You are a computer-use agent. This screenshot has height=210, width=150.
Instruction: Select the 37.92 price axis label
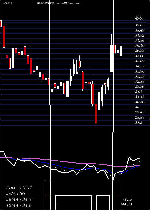[140, 35]
